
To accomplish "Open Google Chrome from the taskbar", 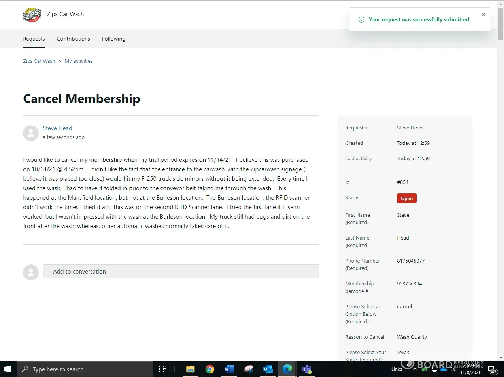I will [210, 369].
